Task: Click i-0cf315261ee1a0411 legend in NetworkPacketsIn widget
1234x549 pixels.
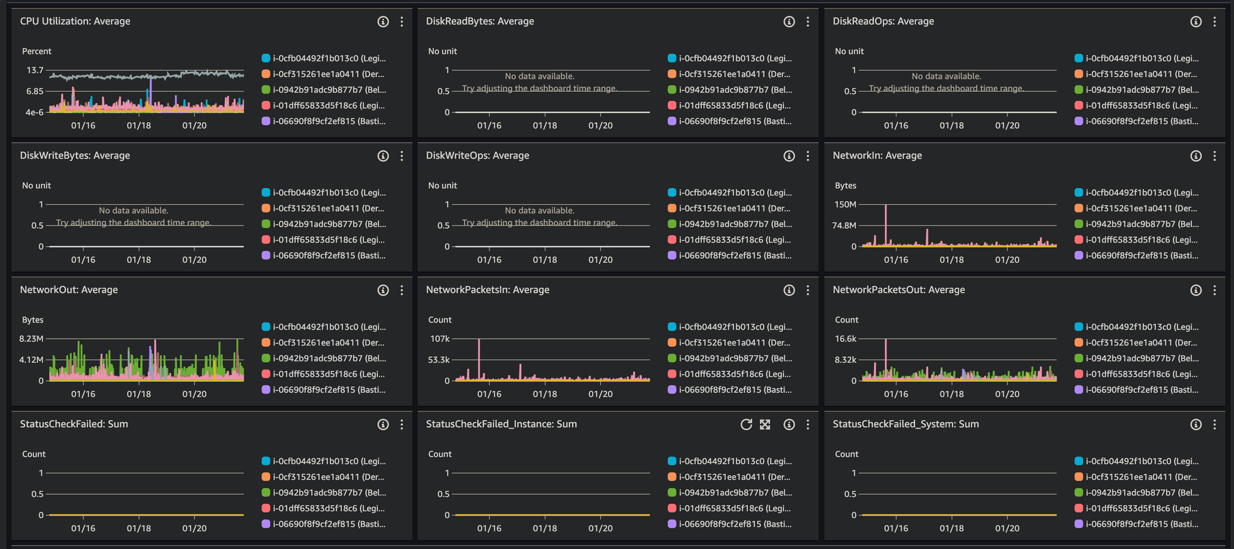Action: [x=729, y=343]
